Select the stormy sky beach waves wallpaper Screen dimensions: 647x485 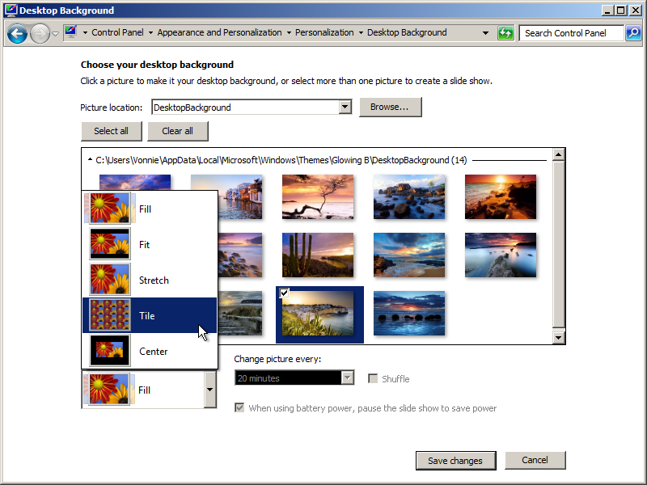point(409,255)
